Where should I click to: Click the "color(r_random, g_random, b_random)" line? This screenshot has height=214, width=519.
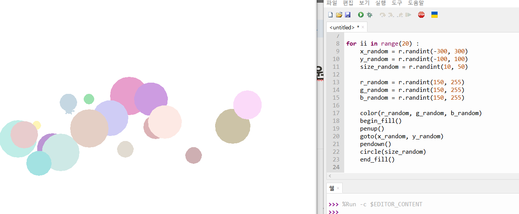click(421, 113)
